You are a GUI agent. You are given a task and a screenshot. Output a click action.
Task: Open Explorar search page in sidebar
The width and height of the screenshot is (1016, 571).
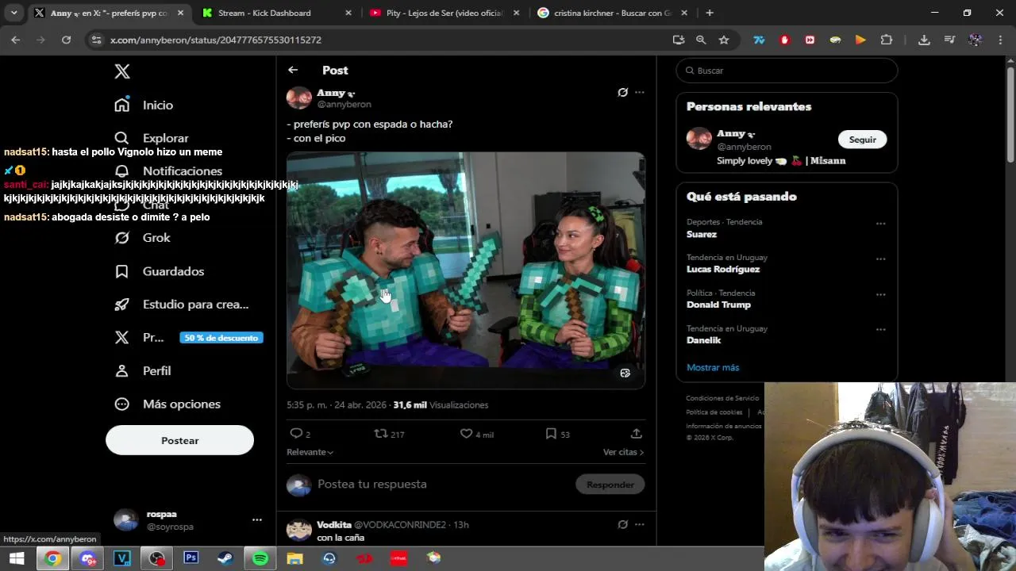pos(151,138)
